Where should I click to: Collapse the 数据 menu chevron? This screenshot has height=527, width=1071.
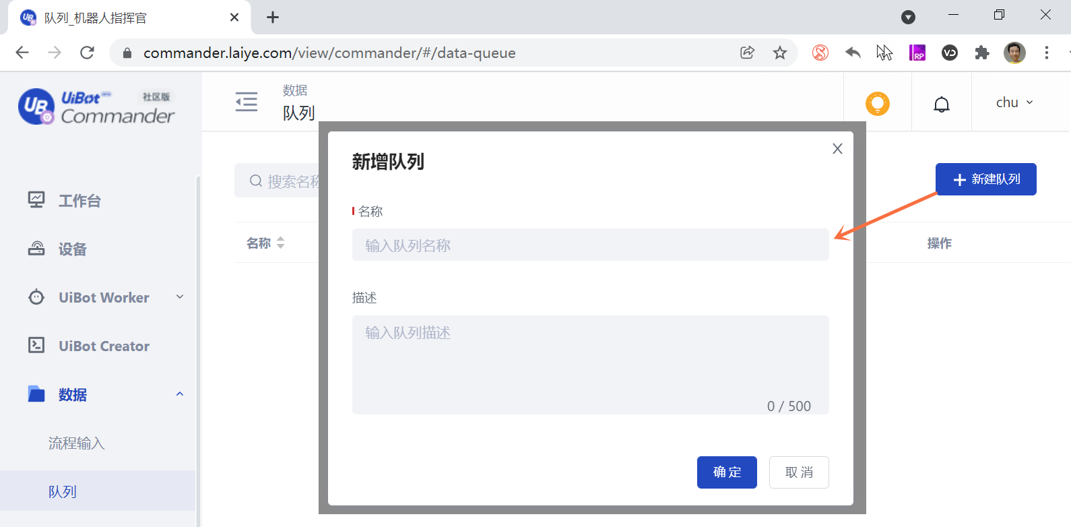180,394
